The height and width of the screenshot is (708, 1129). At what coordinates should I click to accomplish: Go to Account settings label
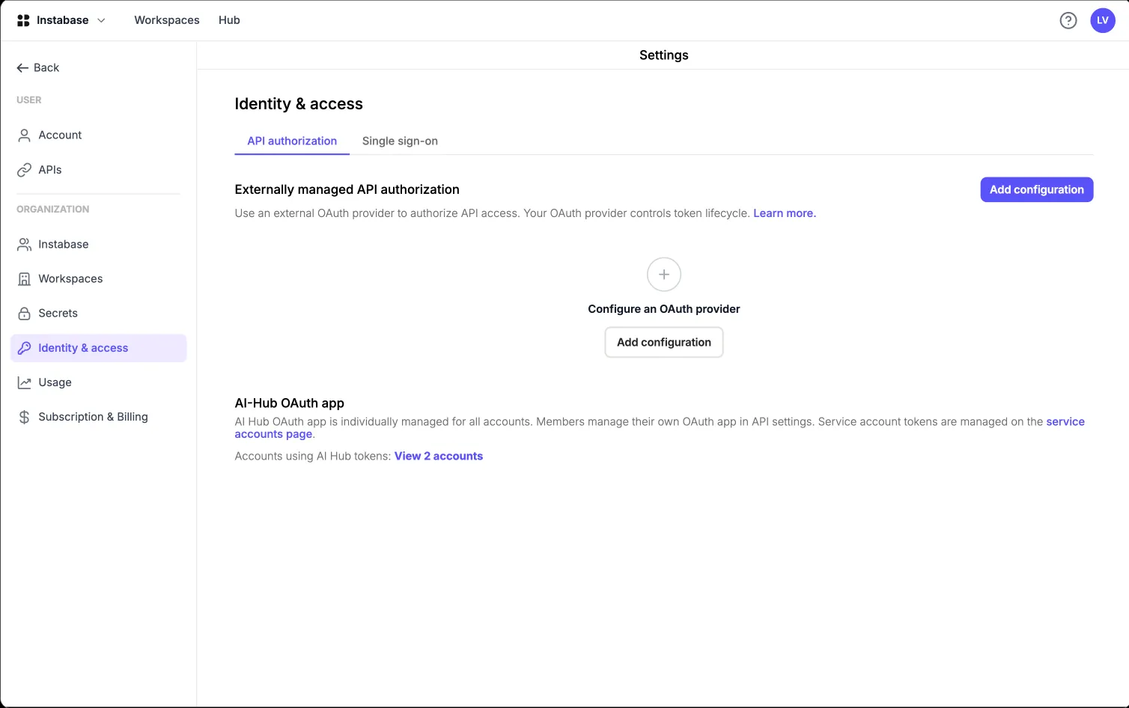(60, 135)
